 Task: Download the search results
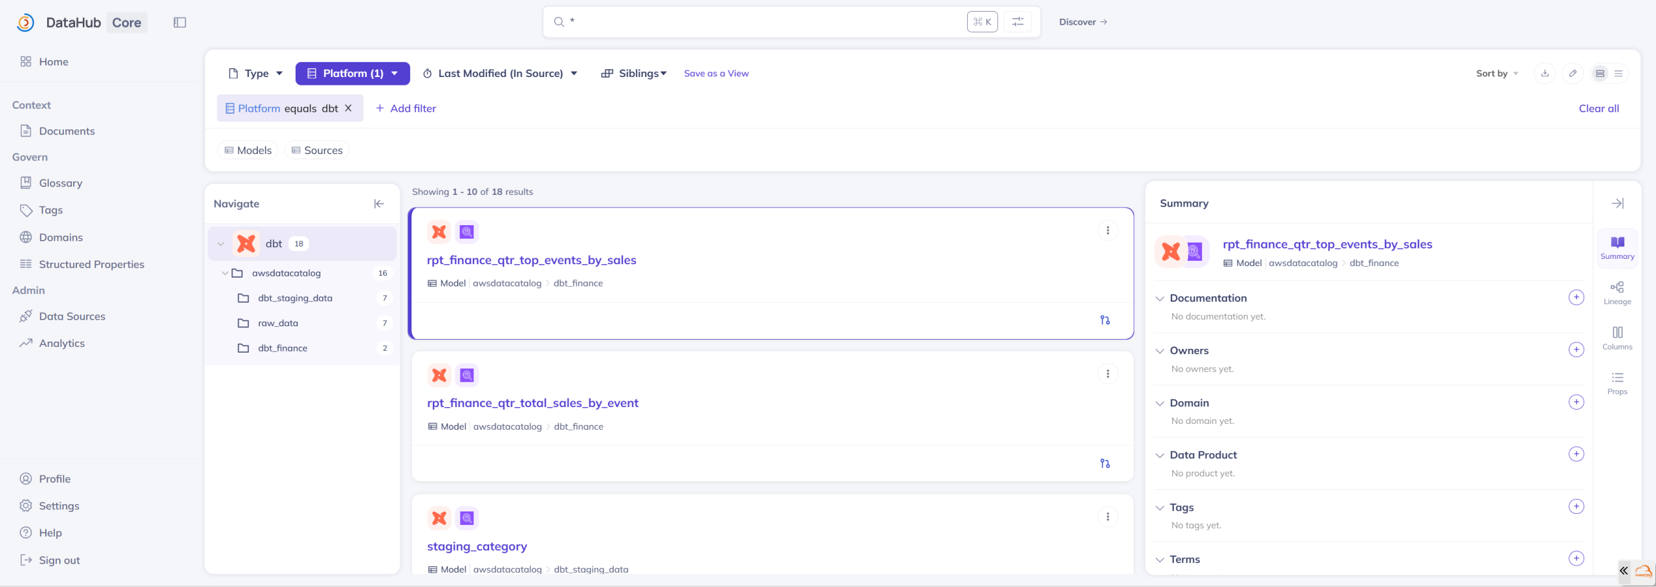tap(1545, 74)
